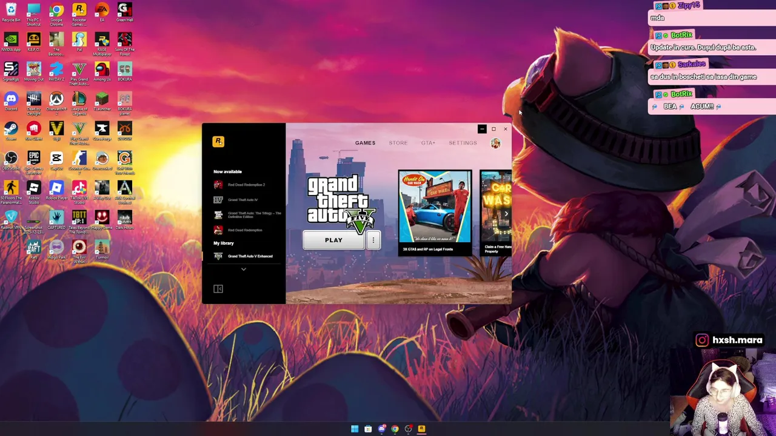Open the SETTINGS tab

pos(463,143)
